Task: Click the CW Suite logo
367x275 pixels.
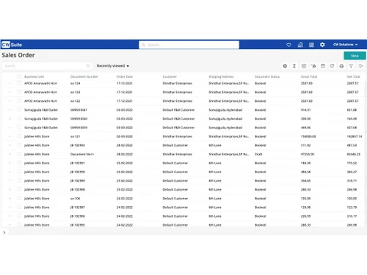Action: tap(12, 45)
